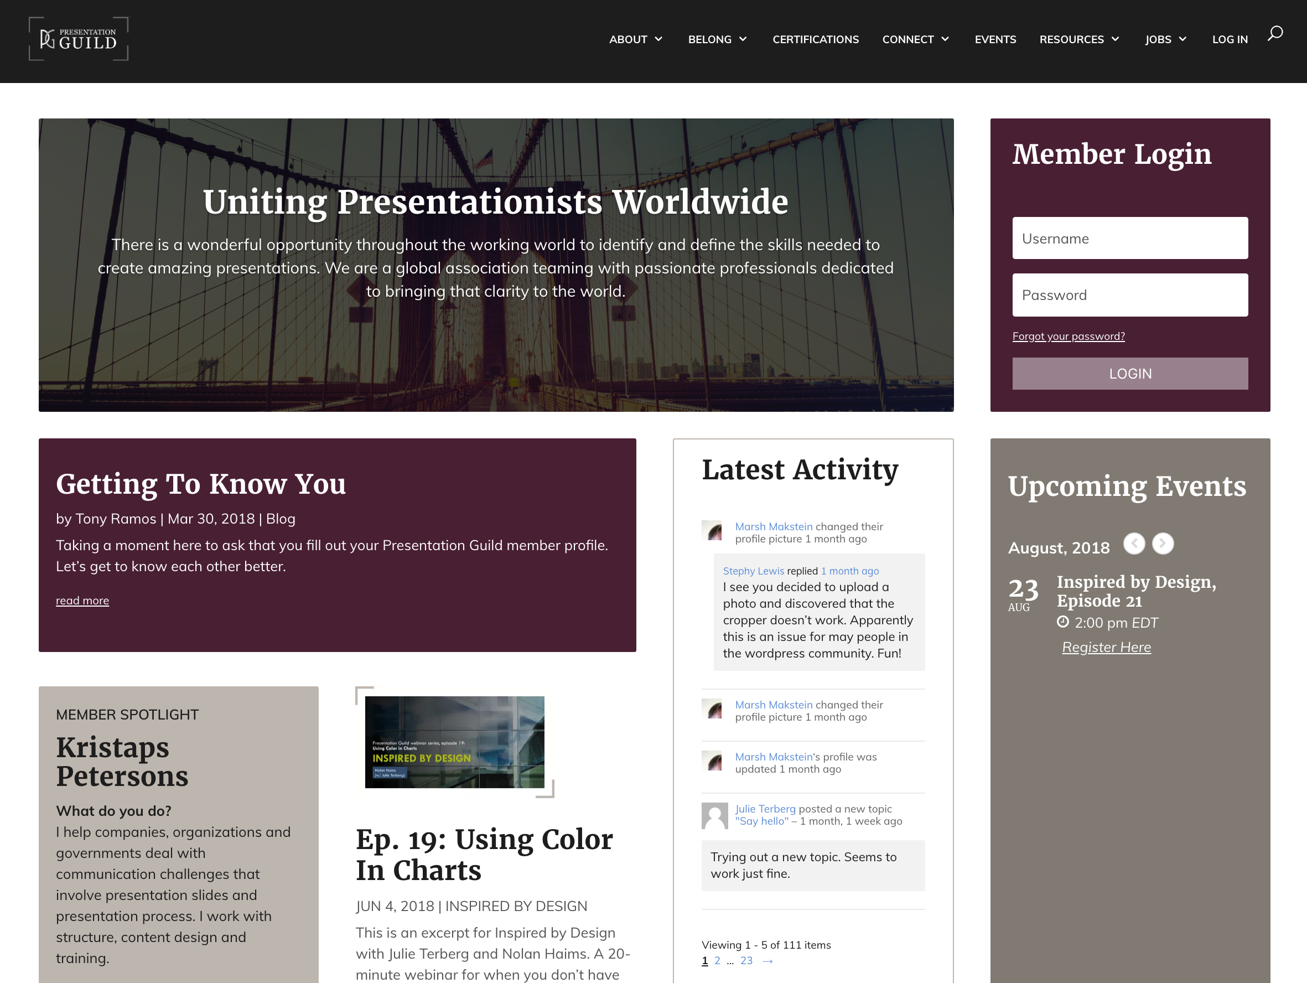The image size is (1307, 983).
Task: Open the Inspired by Design webinar thumbnail
Action: 454,742
